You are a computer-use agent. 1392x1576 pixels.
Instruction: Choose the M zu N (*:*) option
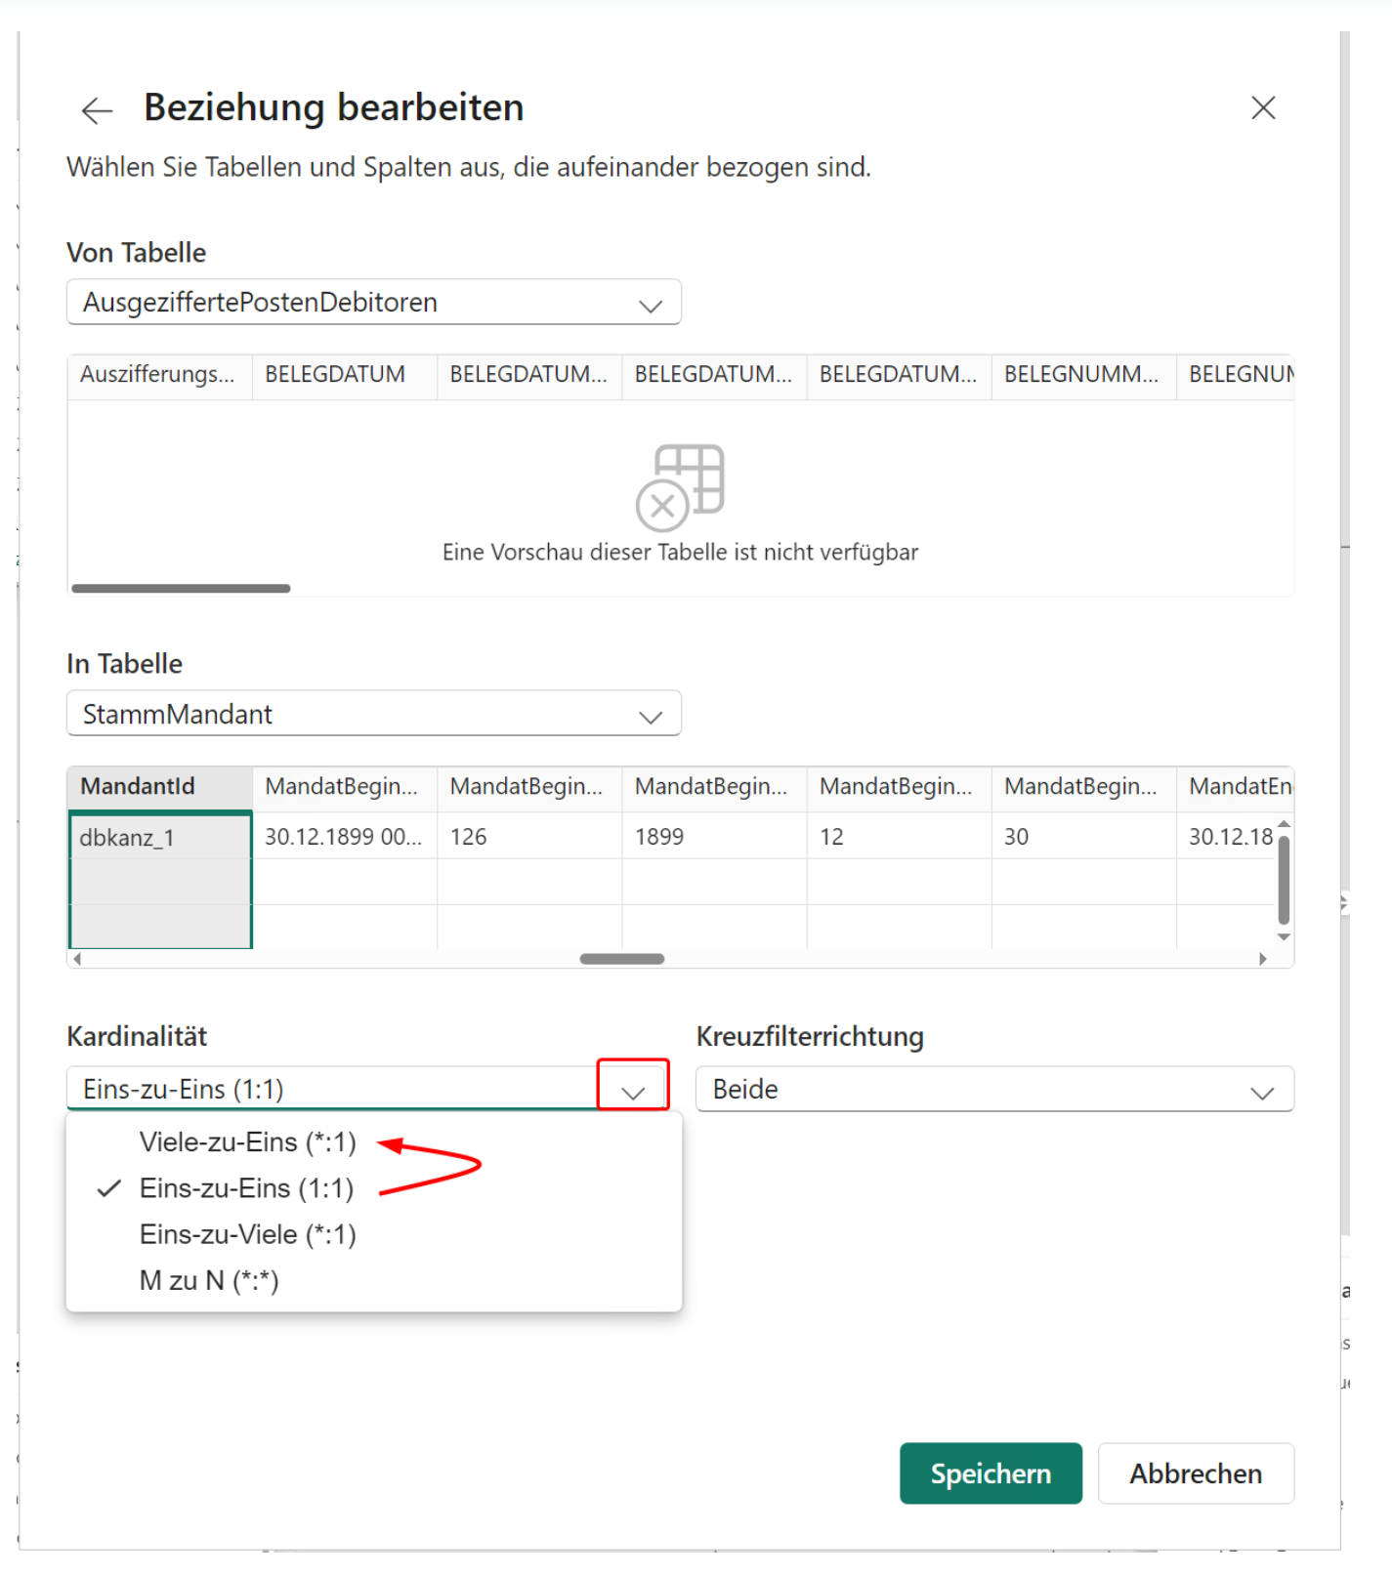point(373,1280)
